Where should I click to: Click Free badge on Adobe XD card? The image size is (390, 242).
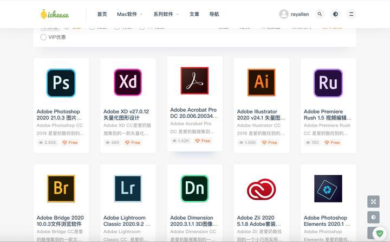(x=133, y=143)
